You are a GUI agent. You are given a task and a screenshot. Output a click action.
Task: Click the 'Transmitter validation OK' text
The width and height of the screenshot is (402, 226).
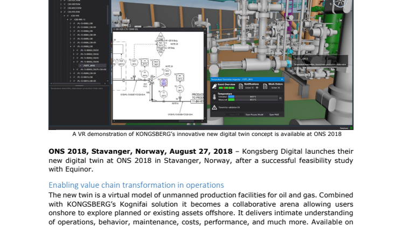click(229, 107)
